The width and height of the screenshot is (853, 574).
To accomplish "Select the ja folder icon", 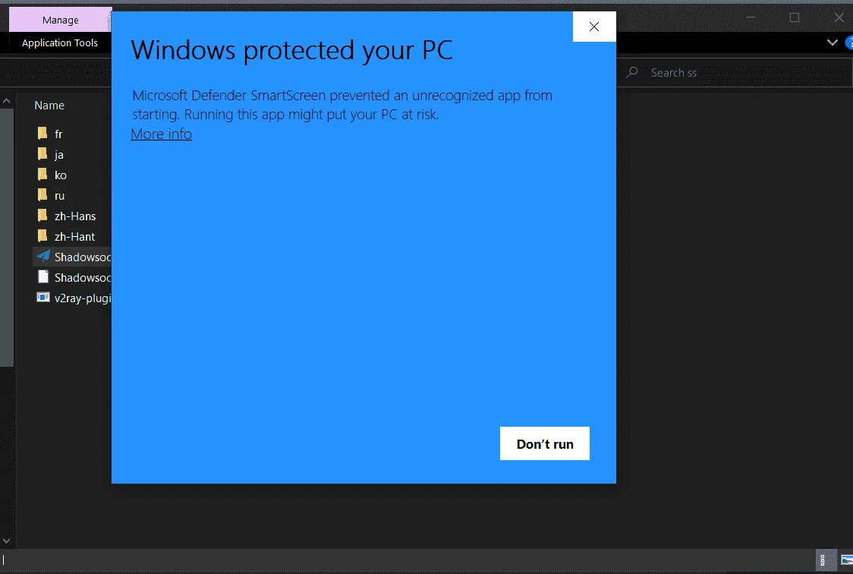I will pos(42,154).
